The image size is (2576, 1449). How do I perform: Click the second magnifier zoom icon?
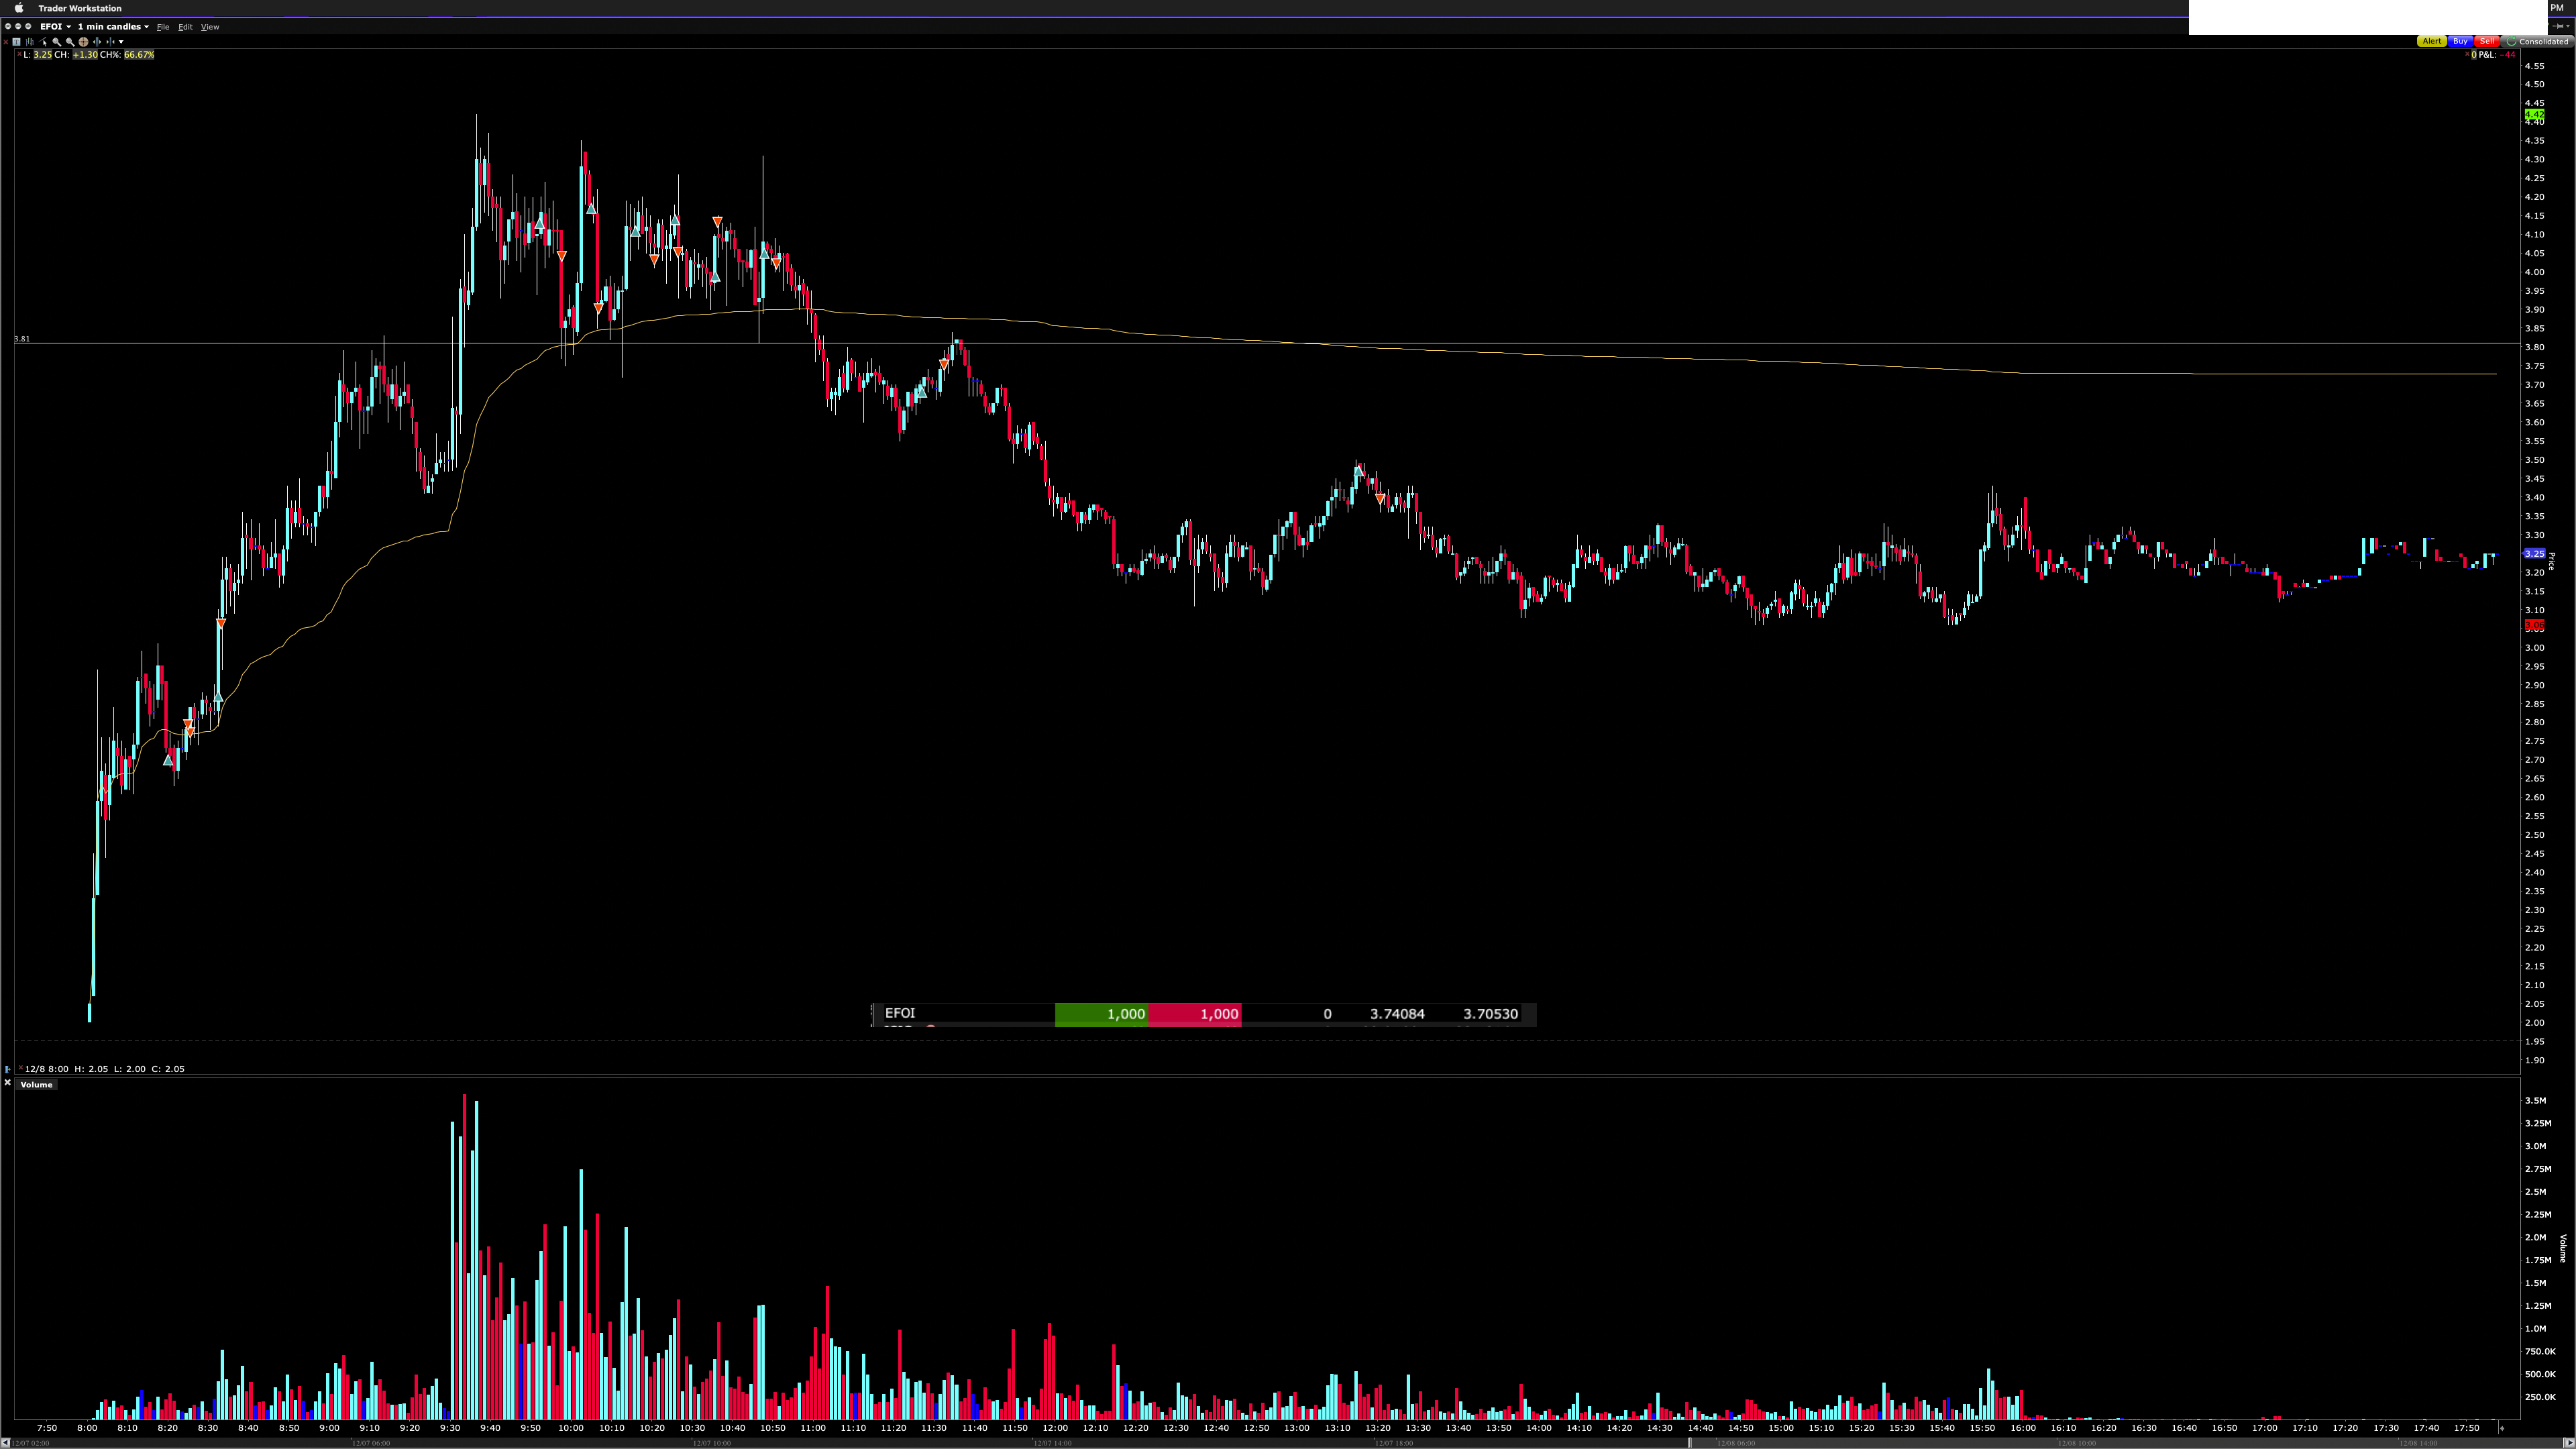(x=70, y=42)
